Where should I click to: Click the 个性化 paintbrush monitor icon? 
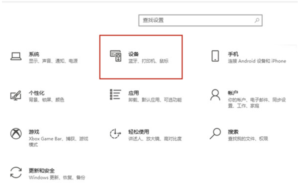(16, 95)
